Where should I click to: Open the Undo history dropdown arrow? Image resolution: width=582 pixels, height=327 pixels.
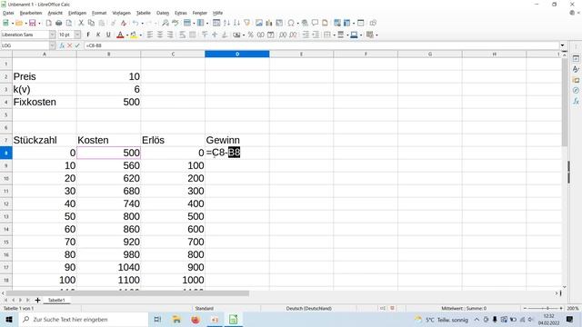(142, 24)
